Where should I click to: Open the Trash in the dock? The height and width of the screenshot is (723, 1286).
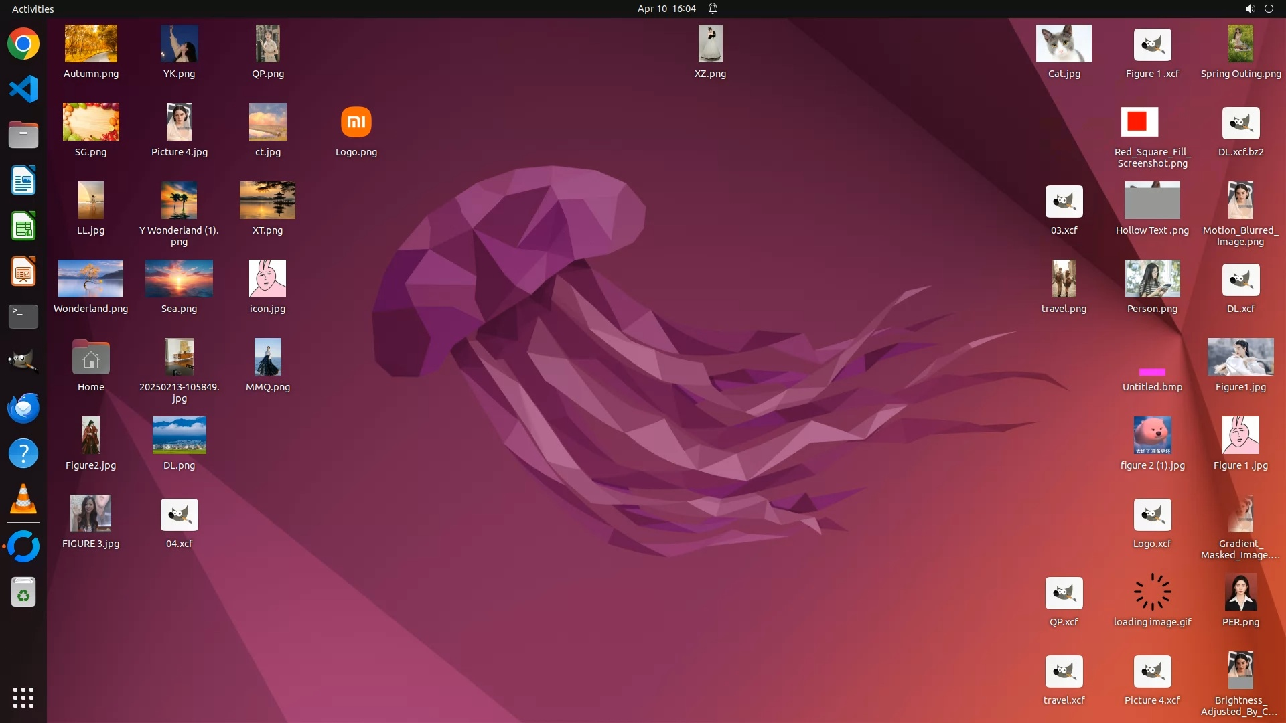(x=23, y=592)
